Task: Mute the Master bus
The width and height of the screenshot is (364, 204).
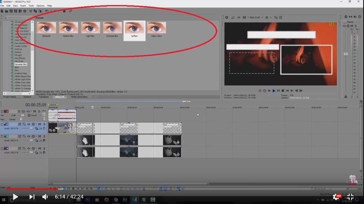Action: click(x=352, y=26)
